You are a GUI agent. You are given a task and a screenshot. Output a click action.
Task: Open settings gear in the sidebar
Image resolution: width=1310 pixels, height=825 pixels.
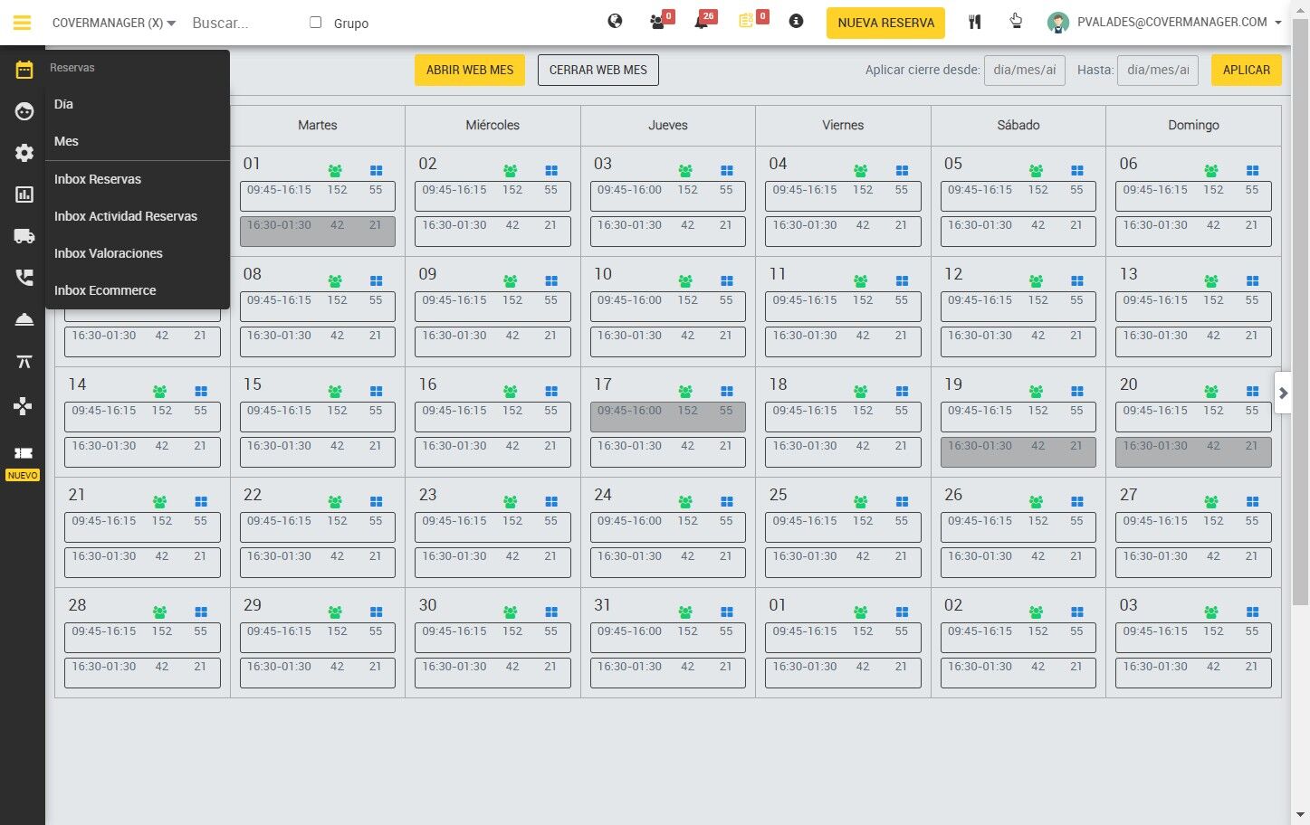coord(24,153)
